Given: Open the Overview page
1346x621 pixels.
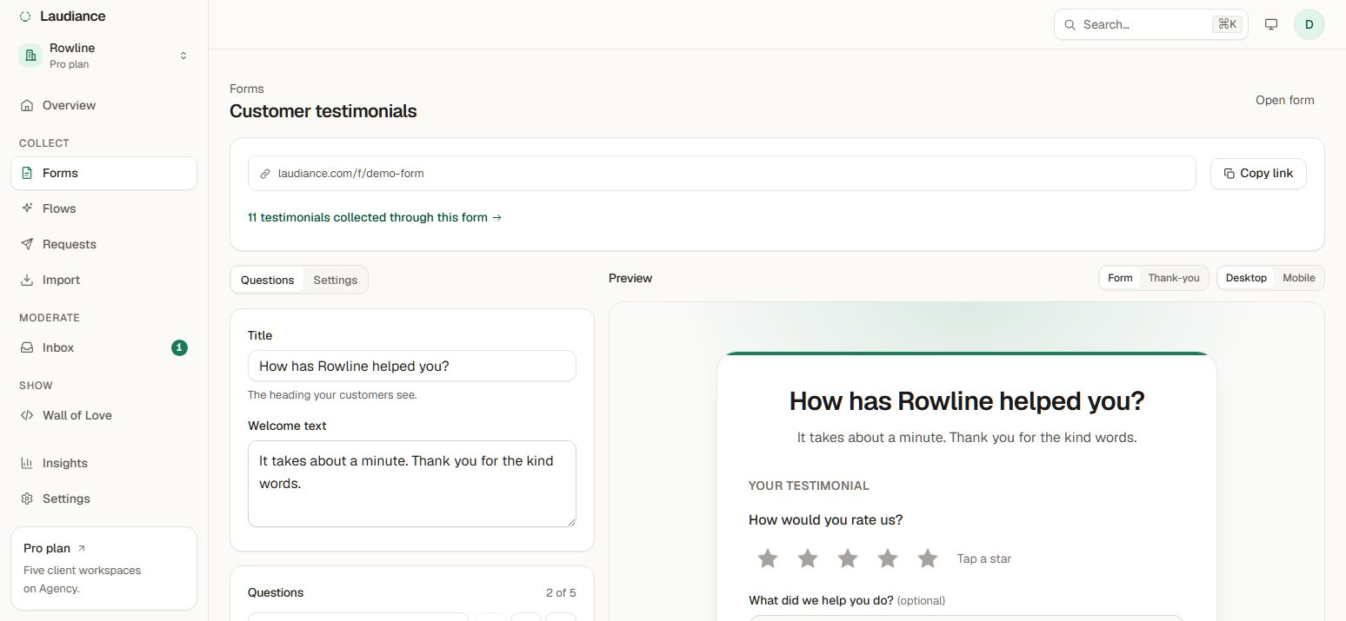Looking at the screenshot, I should tap(103, 105).
